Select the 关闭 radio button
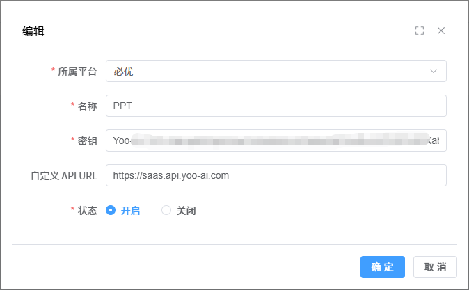This screenshot has height=290, width=469. click(166, 210)
